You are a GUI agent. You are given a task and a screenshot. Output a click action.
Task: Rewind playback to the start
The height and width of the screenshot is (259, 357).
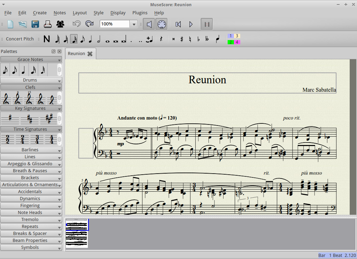pos(178,24)
